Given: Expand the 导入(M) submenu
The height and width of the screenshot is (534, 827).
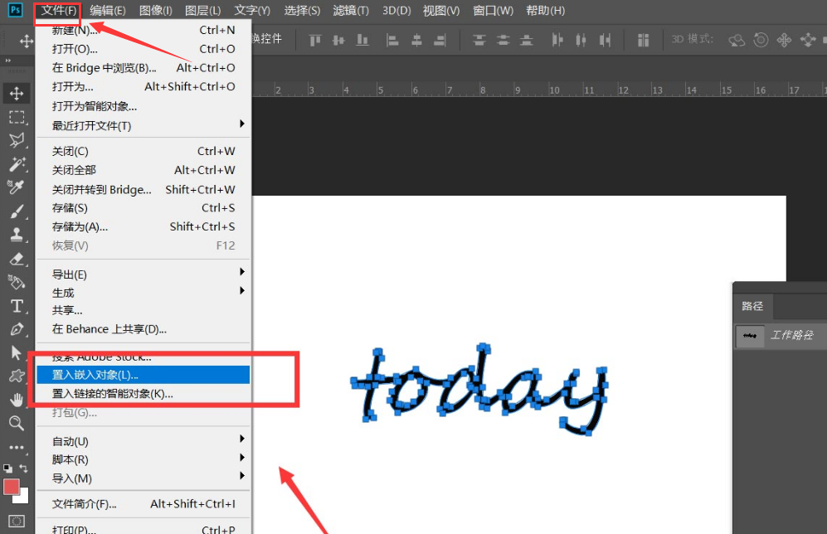Looking at the screenshot, I should [241, 476].
